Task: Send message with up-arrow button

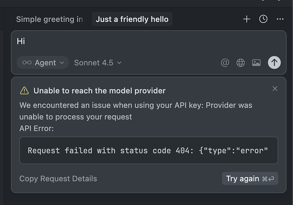Action: [274, 63]
